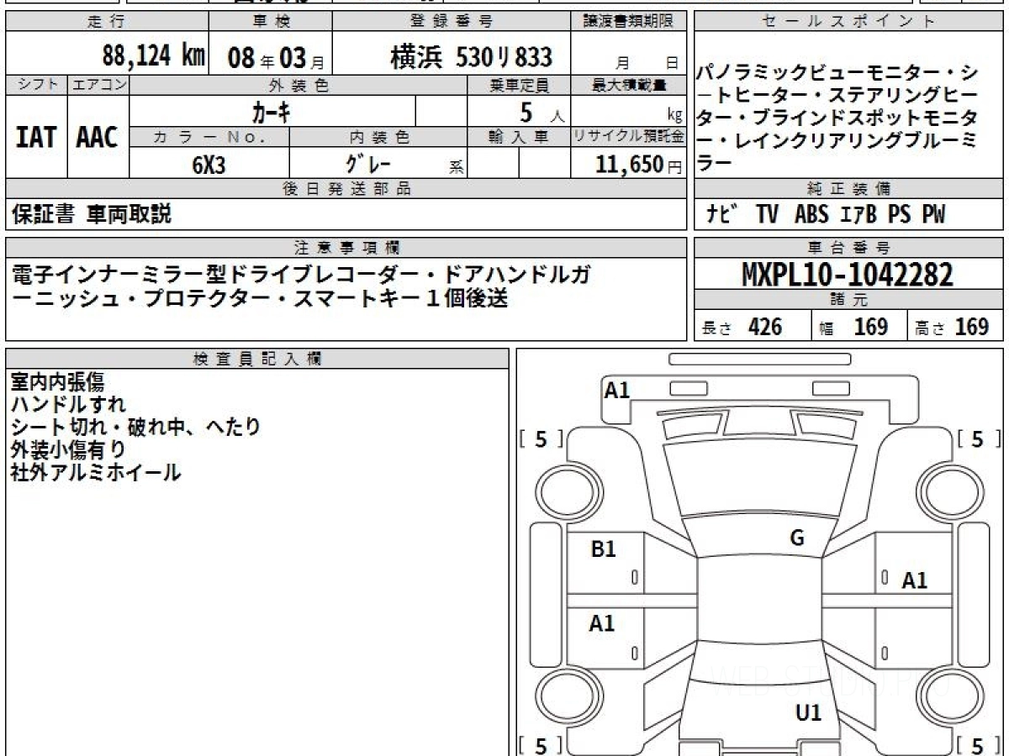The height and width of the screenshot is (756, 1009).
Task: Click TV in the equipment list
Action: click(767, 215)
